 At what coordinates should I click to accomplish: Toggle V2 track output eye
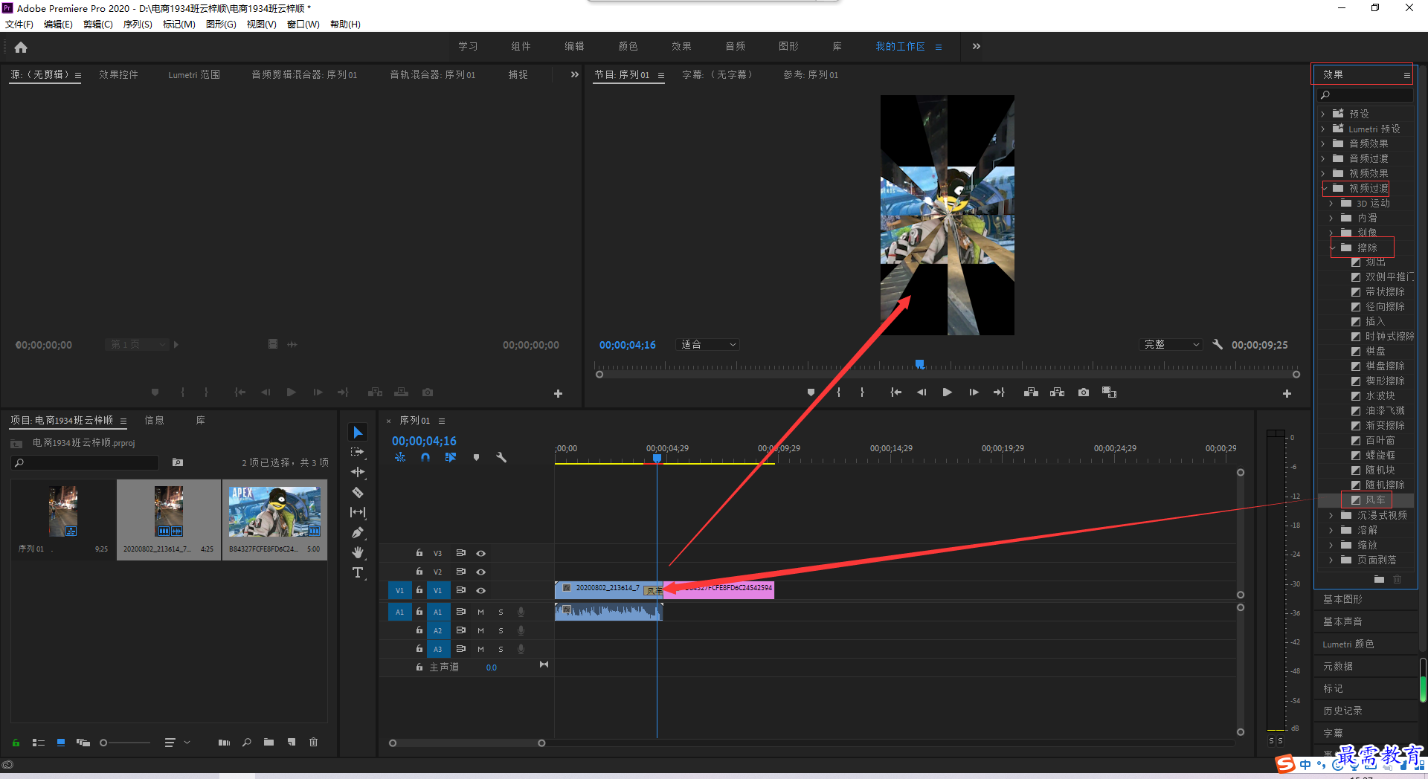[480, 572]
